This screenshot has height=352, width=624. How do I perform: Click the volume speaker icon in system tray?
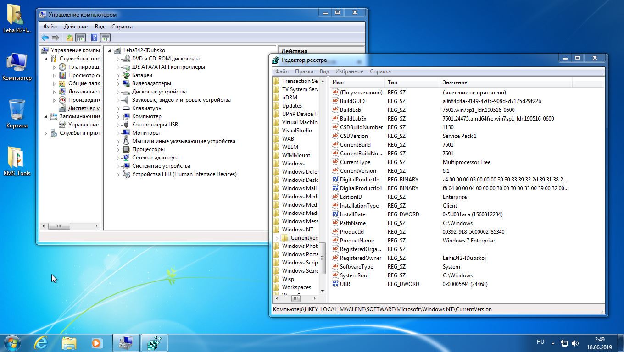(575, 343)
